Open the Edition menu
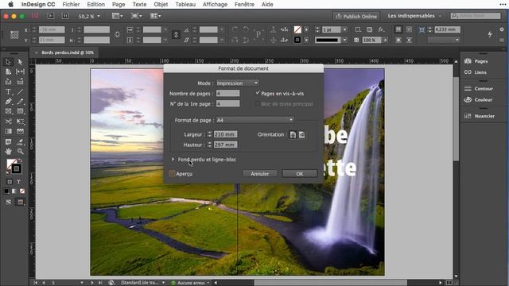Viewport: 509px width, 286px height. click(x=95, y=4)
